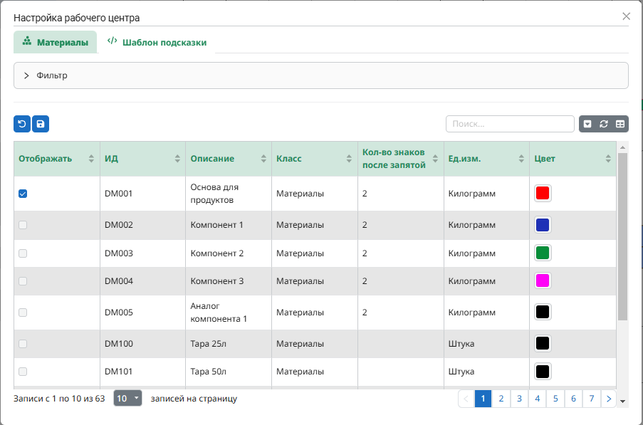The image size is (643, 425).
Task: Go to next page with right chevron
Action: click(608, 399)
